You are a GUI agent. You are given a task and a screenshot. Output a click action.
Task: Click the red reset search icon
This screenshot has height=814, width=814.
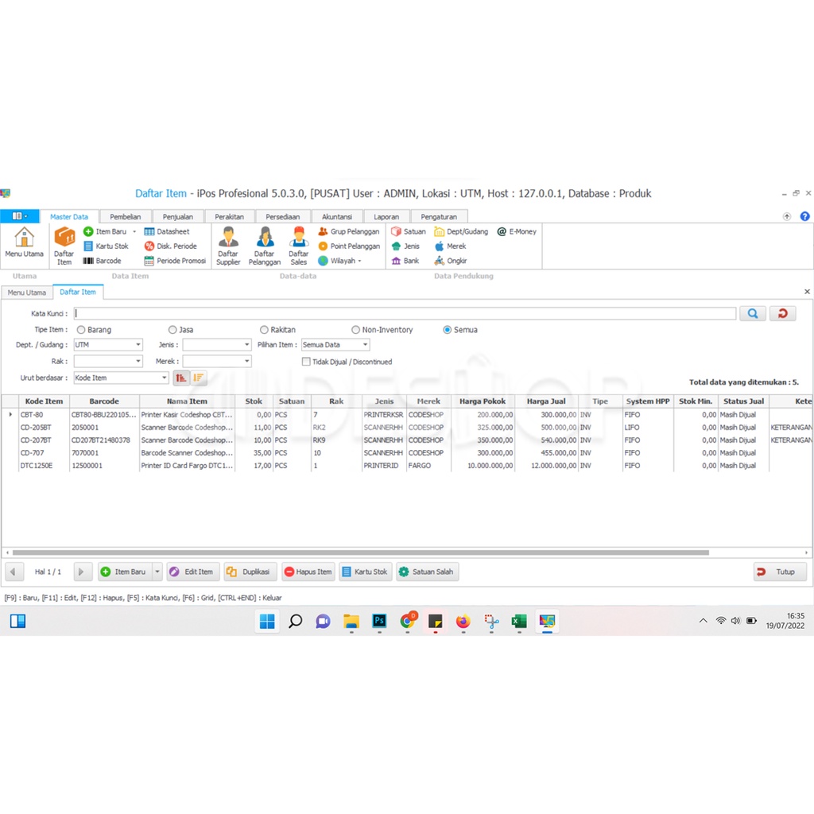coord(782,314)
